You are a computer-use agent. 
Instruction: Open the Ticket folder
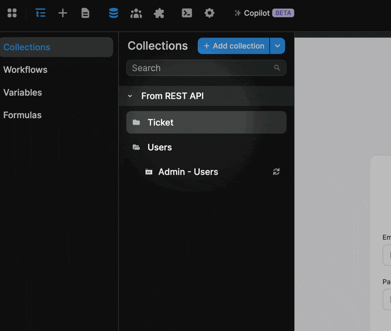[206, 123]
